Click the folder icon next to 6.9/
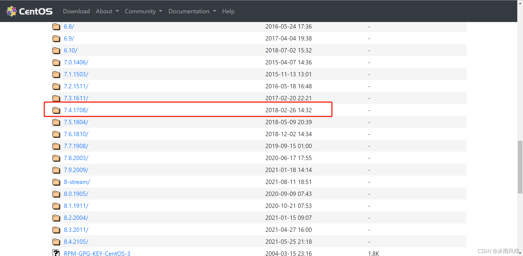Screen dimensions: 523x256 tap(56, 39)
